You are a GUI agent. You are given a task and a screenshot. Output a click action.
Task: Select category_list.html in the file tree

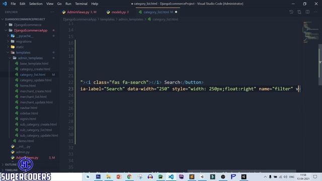point(33,75)
